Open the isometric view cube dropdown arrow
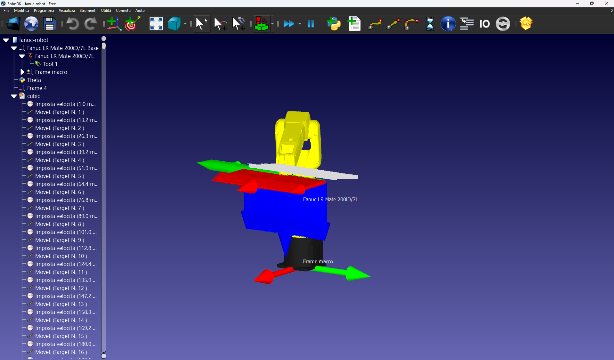614x360 pixels. click(185, 24)
